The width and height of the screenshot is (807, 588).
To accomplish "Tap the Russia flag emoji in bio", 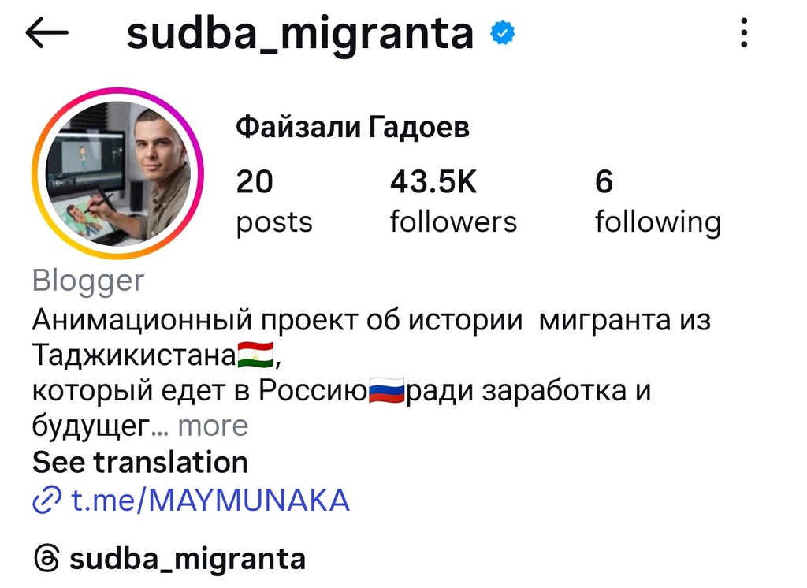I will click(x=386, y=390).
